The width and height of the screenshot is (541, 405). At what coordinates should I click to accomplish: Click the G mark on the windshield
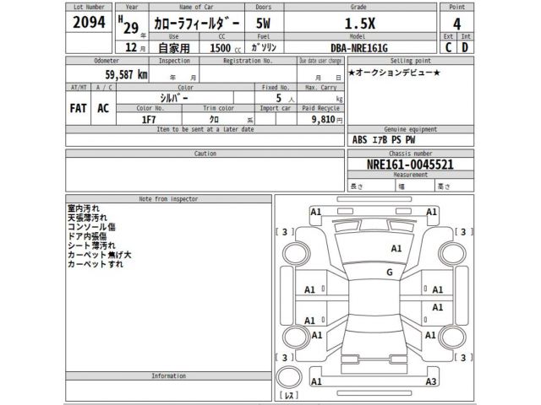[x=390, y=273]
